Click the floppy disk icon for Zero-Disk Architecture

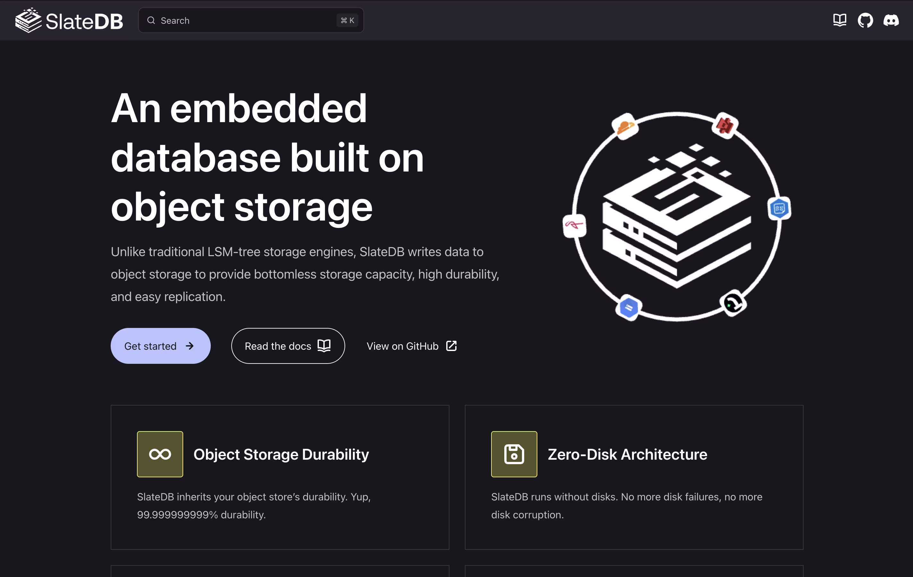click(x=514, y=454)
